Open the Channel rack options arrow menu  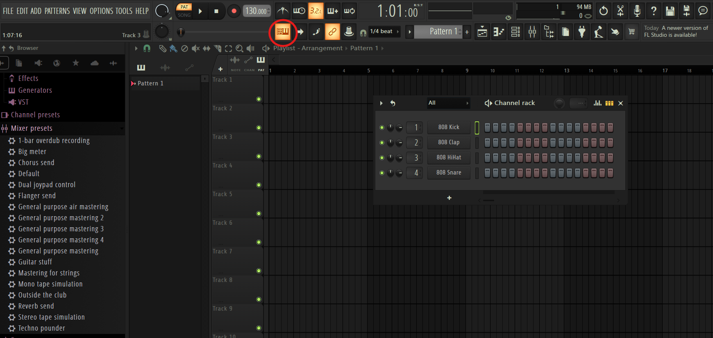381,103
